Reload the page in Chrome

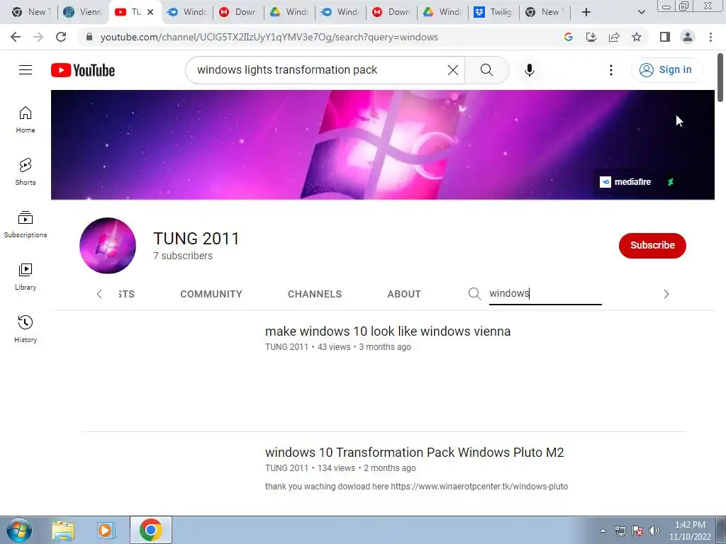pyautogui.click(x=61, y=37)
